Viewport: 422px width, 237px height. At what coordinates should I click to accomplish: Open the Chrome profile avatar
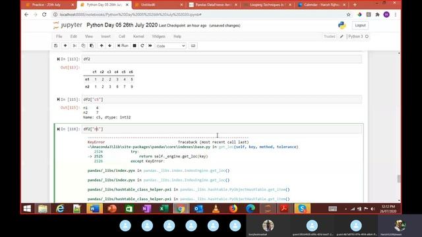[x=386, y=14]
